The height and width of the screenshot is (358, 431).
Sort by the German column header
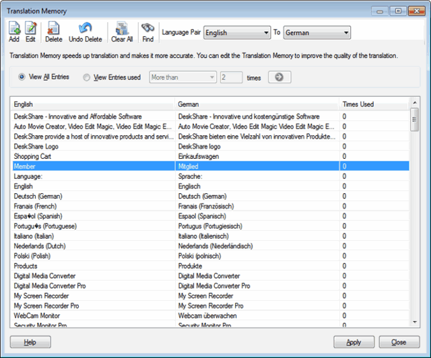tap(257, 104)
